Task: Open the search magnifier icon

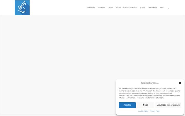Action: 168,7
